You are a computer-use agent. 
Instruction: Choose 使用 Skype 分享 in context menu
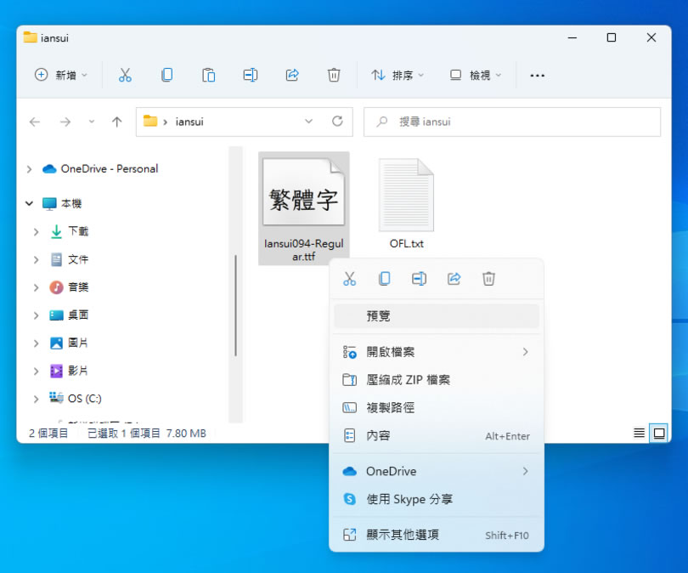click(436, 499)
